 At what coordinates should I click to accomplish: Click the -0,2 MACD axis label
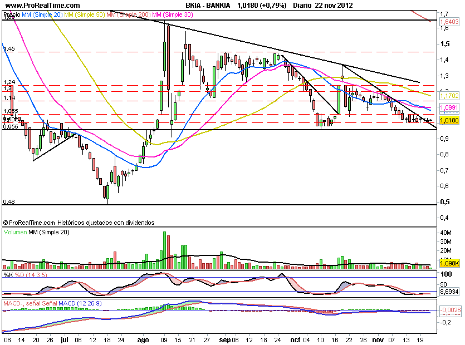click(446, 322)
